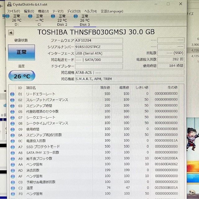
Task: Click status circle for A9 総不良ブロック数
Action: tap(13, 159)
